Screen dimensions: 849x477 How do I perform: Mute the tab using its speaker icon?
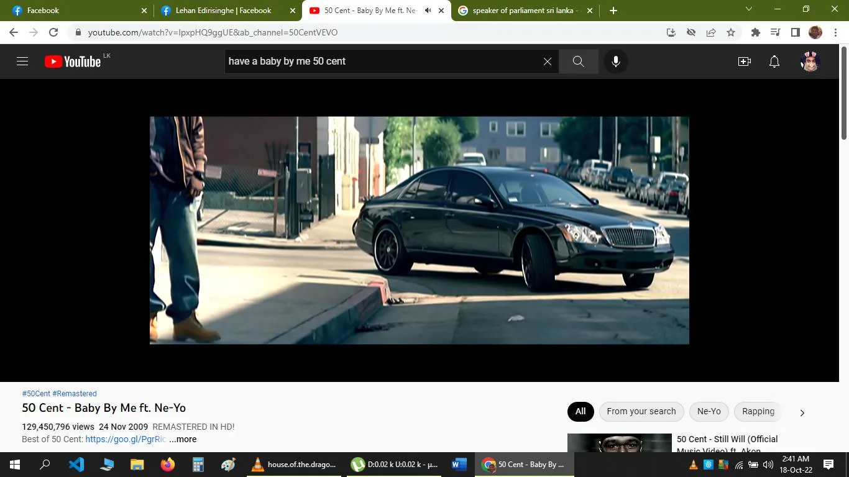(426, 10)
